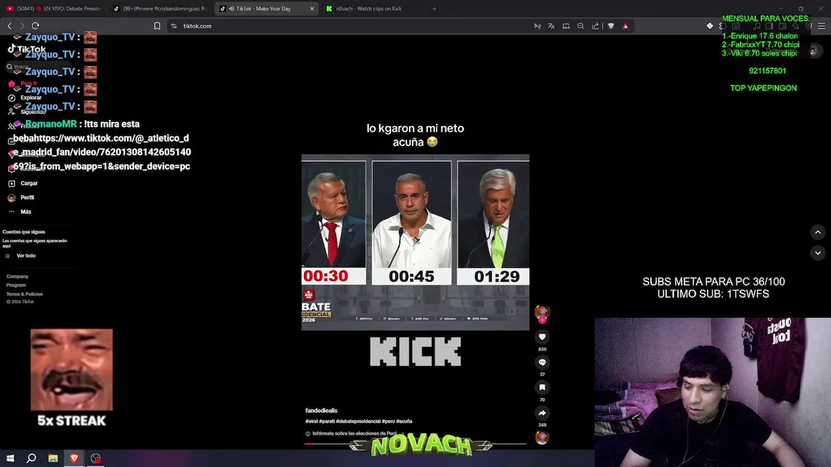Click Infórmate sobre las elecciones banner

(x=354, y=433)
